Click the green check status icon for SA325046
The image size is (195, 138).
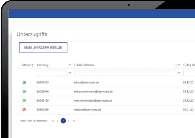coord(24,91)
